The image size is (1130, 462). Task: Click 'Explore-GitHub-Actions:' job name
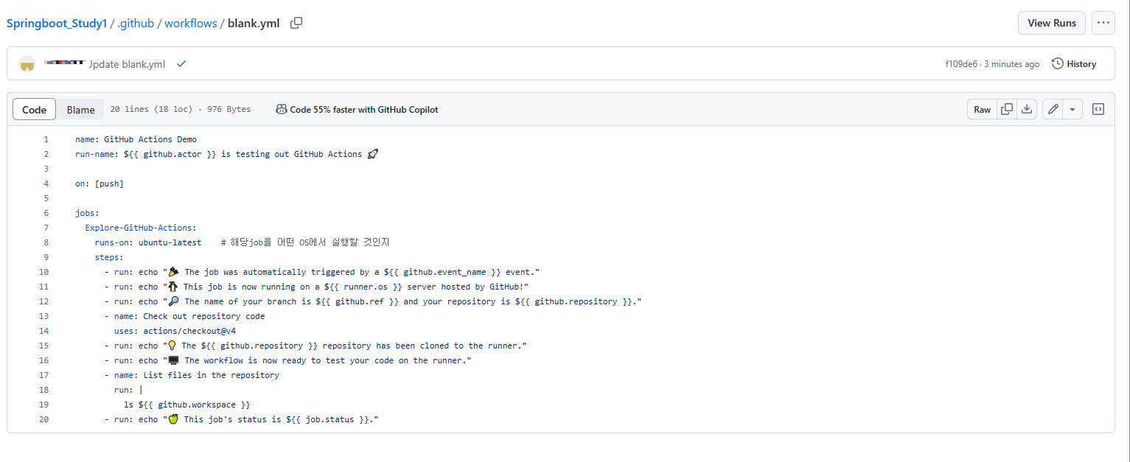(141, 228)
